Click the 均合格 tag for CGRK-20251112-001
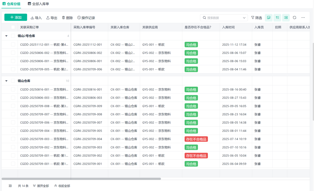The width and height of the screenshot is (314, 191). click(x=191, y=45)
